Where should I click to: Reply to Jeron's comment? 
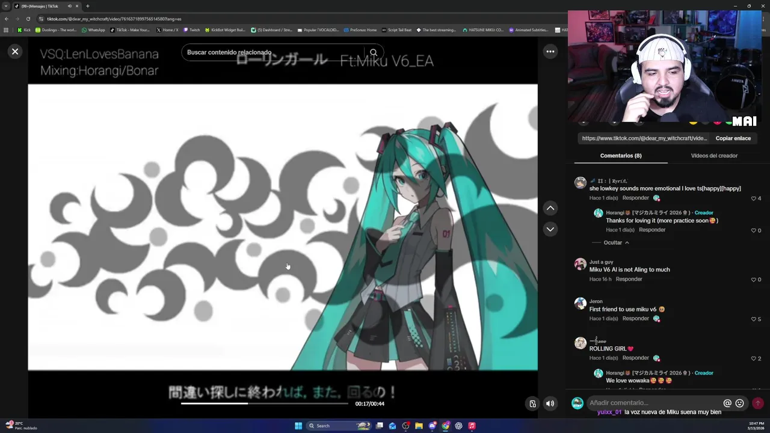pos(635,319)
